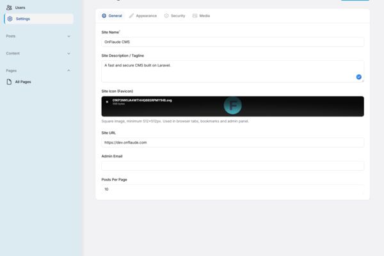Open Users from the sidebar
The width and height of the screenshot is (384, 256).
coord(38,8)
